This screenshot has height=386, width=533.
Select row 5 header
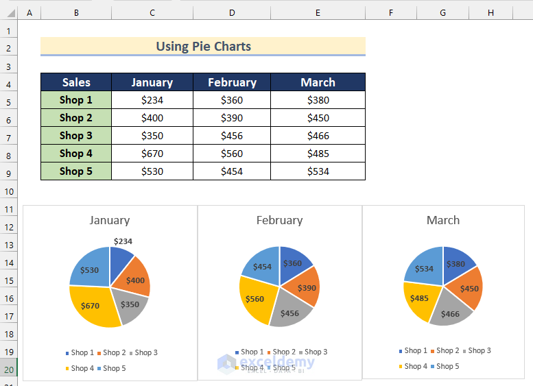pos(8,100)
